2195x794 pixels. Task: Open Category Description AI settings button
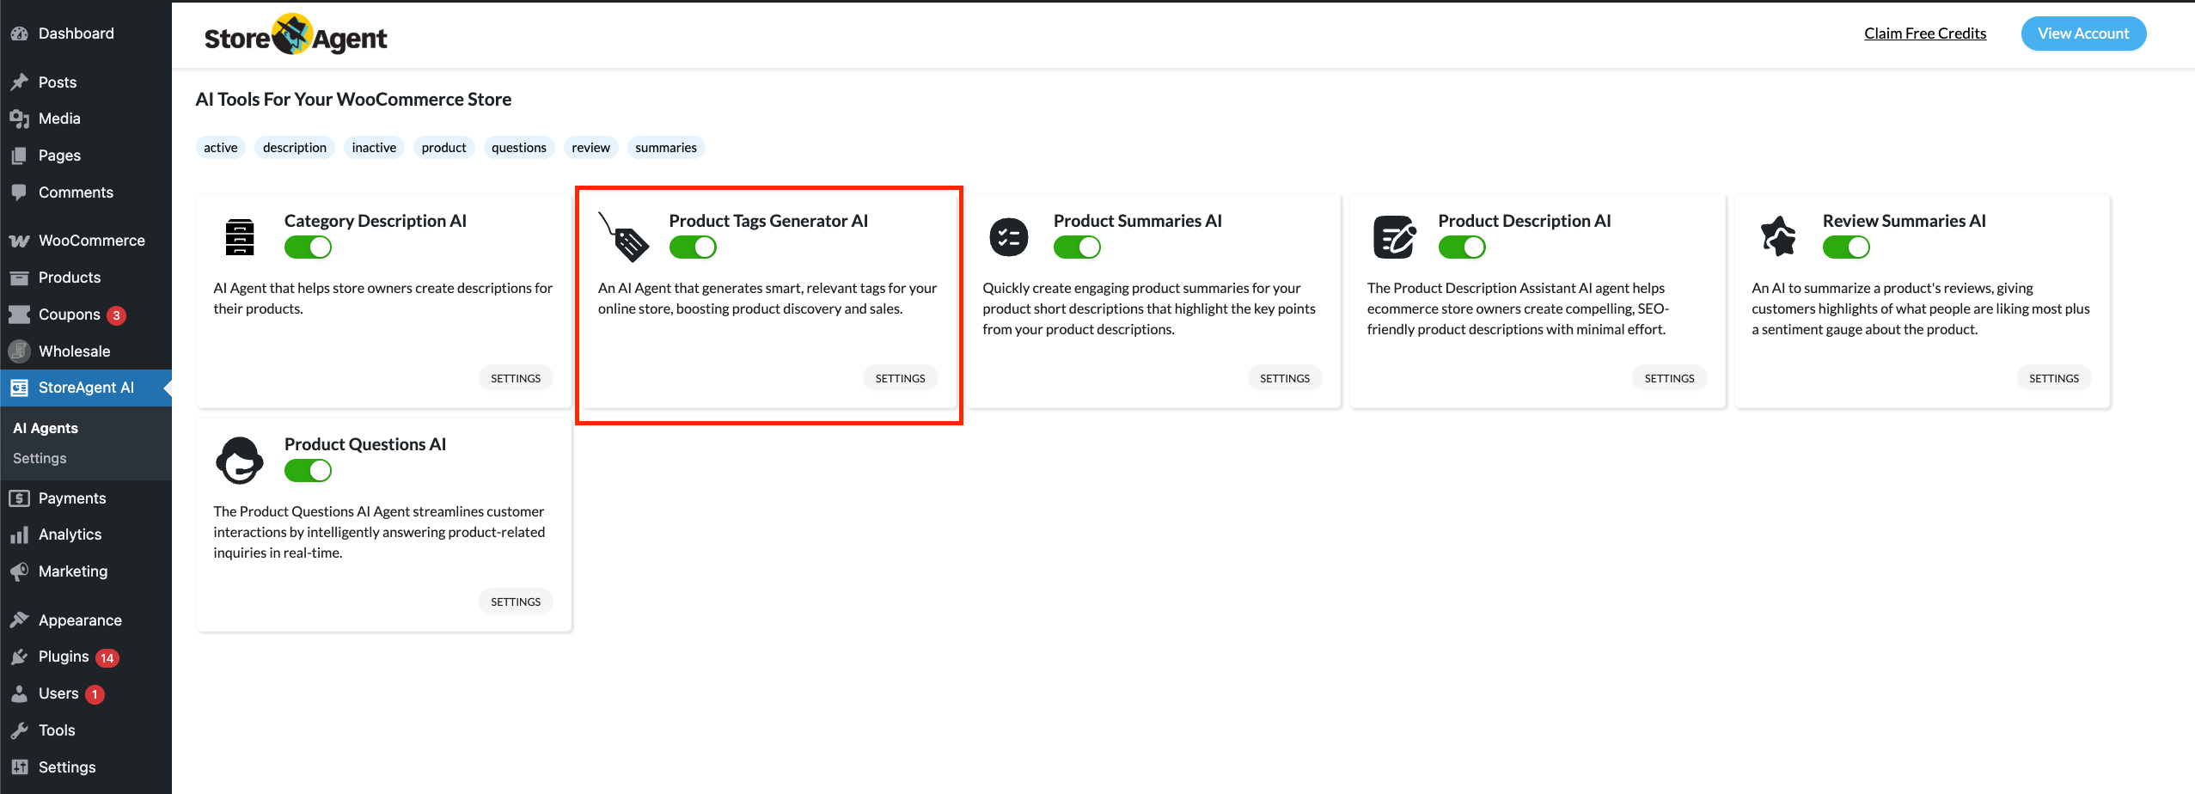pyautogui.click(x=516, y=378)
